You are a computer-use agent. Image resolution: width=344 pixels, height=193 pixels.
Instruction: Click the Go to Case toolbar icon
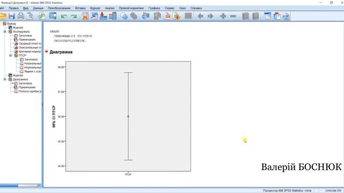coord(94,16)
